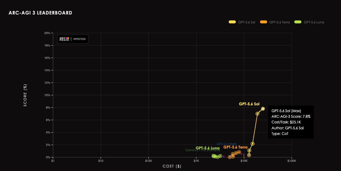
Task: Click the 16% tick on the score axis
Action: click(x=47, y=58)
